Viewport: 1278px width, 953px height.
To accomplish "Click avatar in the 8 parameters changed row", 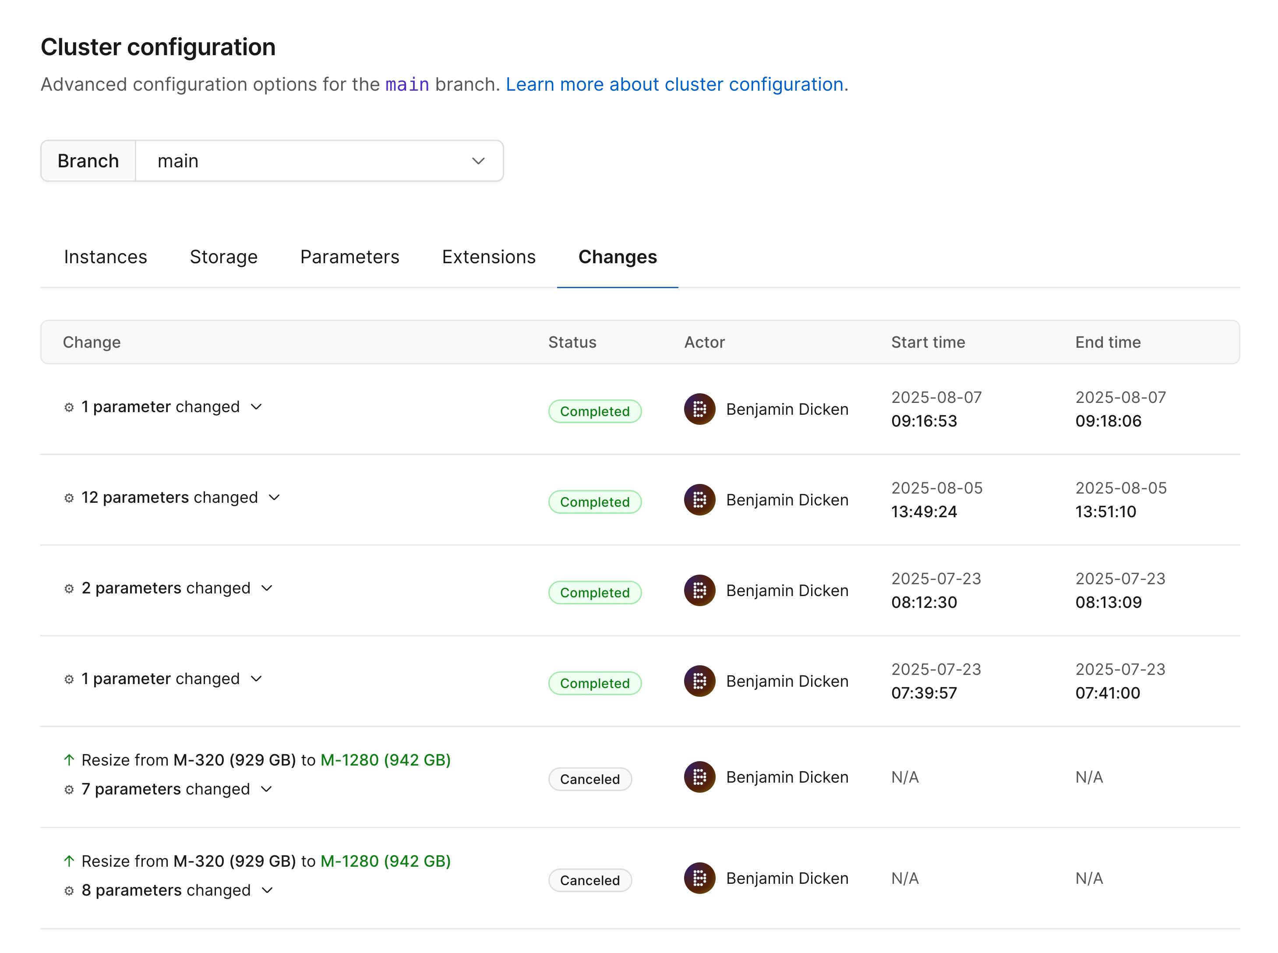I will [x=700, y=878].
